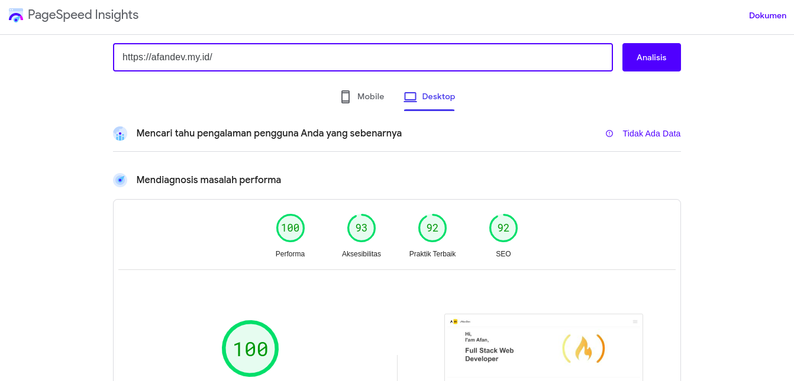Click the diagnose performance section icon
Viewport: 794px width, 381px height.
coord(120,180)
